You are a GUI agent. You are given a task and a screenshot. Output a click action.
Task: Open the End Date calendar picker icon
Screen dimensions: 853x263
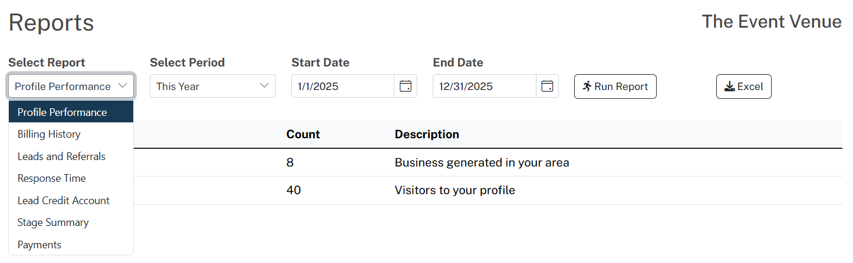547,86
